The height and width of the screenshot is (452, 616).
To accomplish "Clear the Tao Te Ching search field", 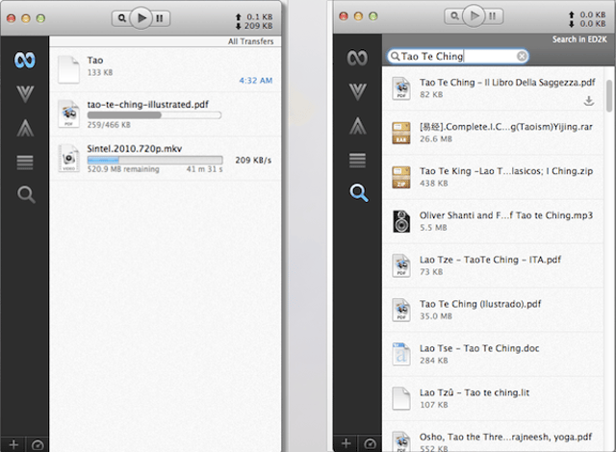I will pyautogui.click(x=522, y=57).
